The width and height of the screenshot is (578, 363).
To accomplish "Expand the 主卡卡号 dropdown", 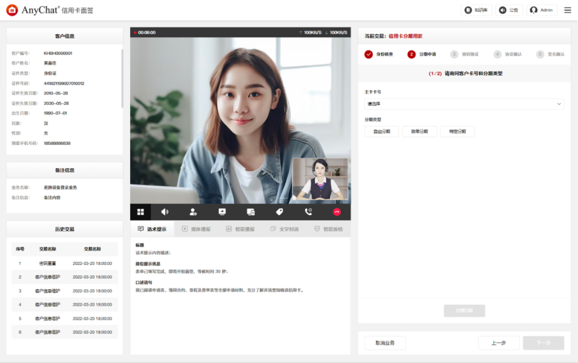I will [x=464, y=104].
